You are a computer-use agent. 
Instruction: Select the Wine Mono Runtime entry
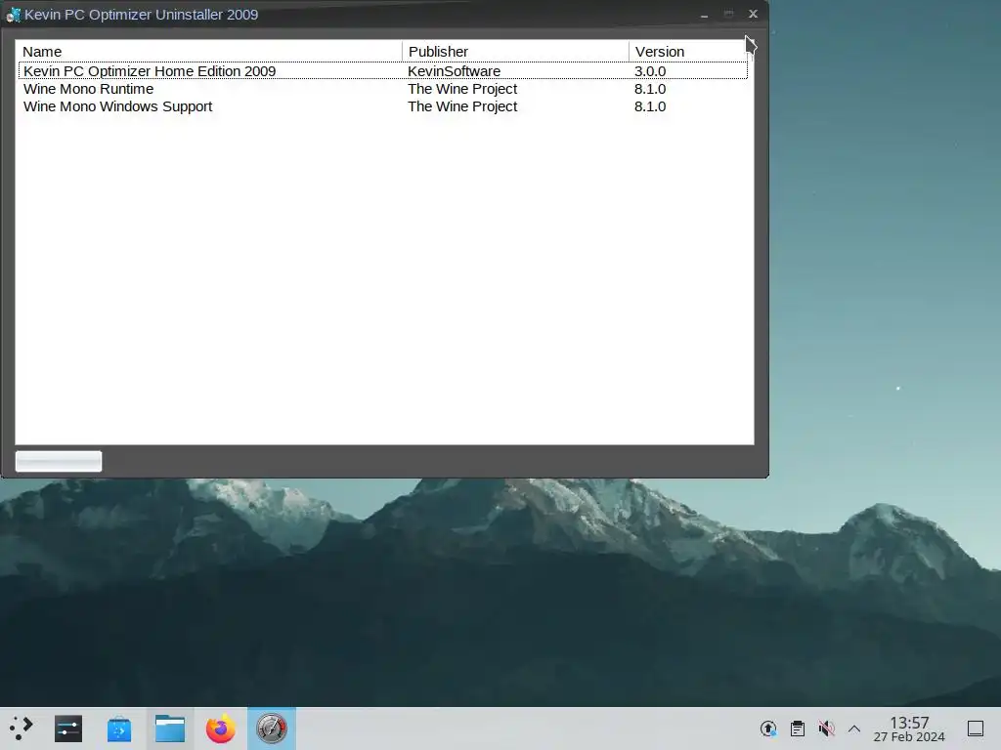point(88,89)
